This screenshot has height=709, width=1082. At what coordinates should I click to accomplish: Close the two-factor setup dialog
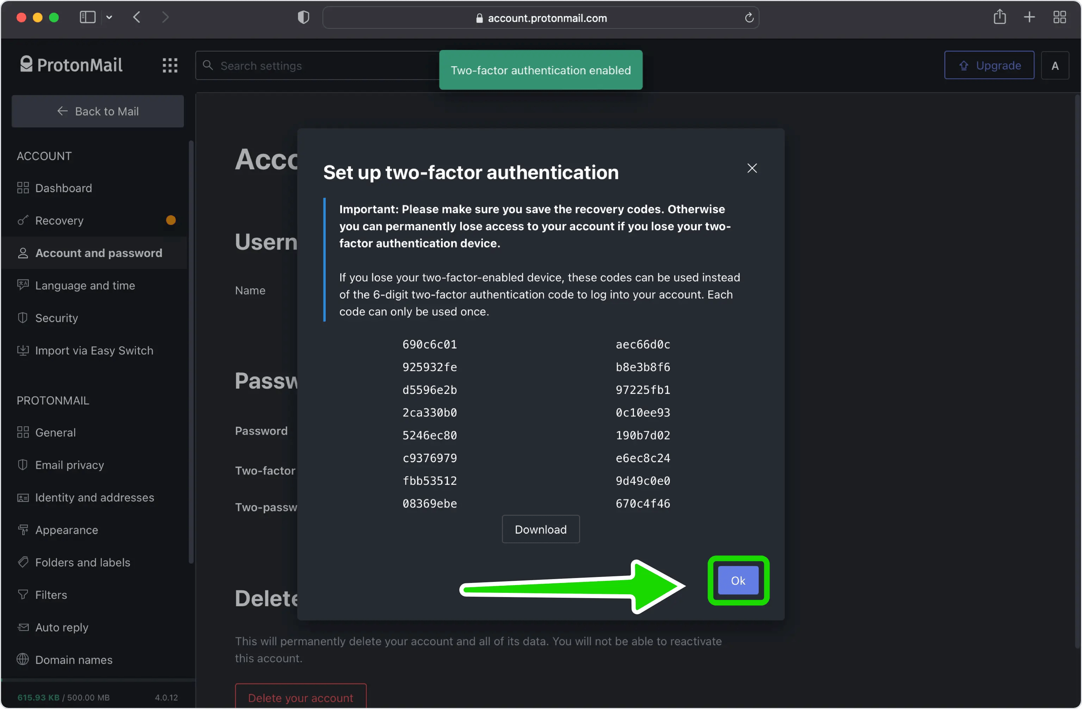[752, 168]
